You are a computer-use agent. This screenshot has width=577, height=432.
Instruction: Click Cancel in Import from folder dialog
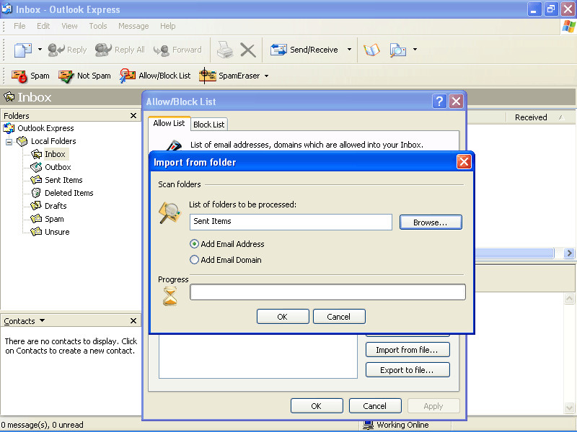click(339, 317)
